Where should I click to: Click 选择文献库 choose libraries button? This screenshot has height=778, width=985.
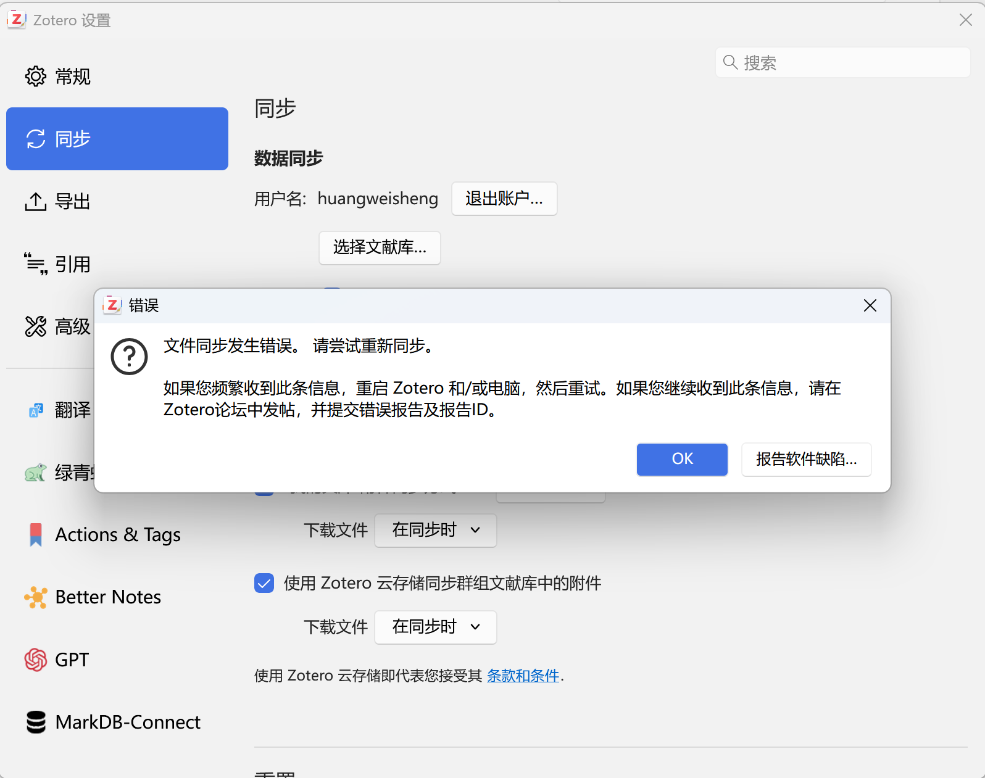(380, 247)
